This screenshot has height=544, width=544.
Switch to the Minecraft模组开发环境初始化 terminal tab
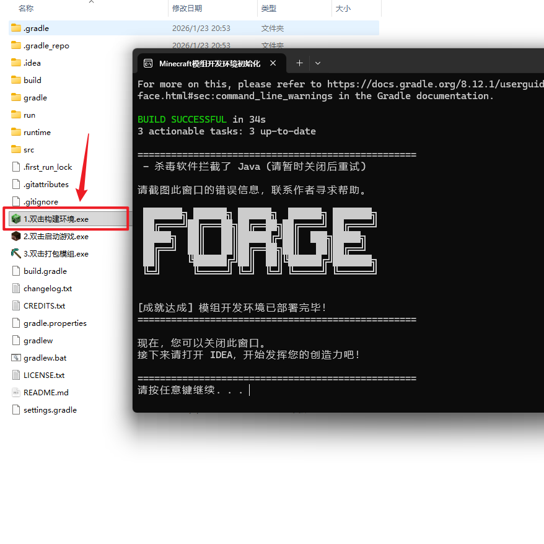click(209, 63)
